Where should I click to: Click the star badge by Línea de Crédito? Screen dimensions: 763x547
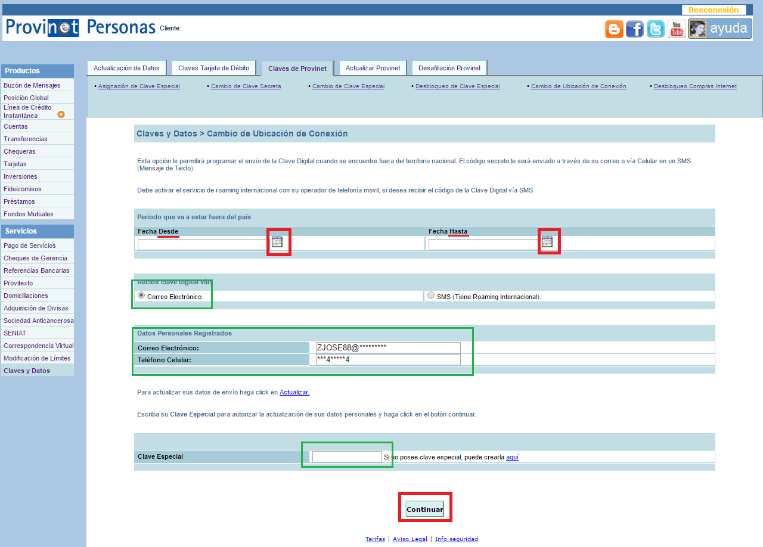pyautogui.click(x=61, y=114)
